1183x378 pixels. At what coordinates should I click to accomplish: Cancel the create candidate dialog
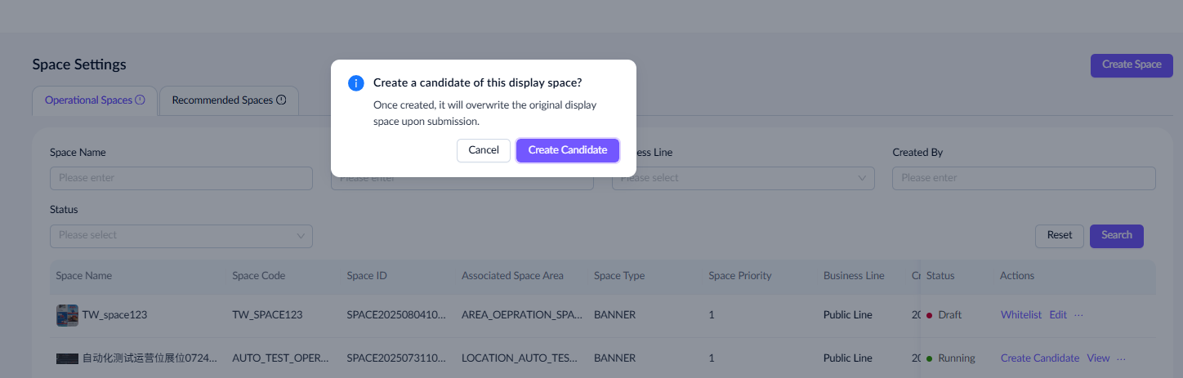(484, 150)
